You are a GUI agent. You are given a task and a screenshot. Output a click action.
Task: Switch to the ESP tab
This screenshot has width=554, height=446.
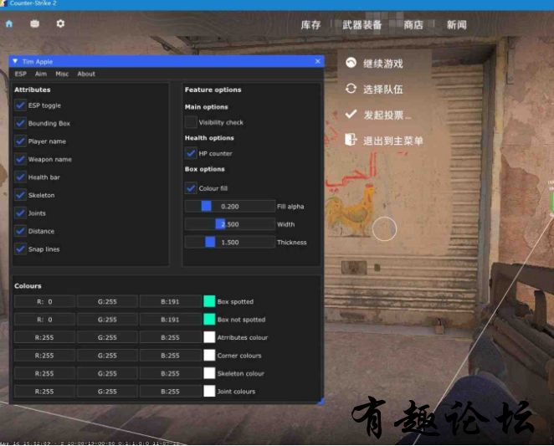pos(20,74)
